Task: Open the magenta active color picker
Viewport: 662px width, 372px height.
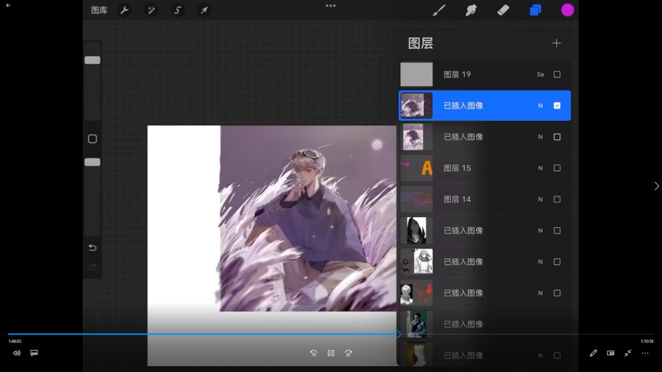Action: pyautogui.click(x=568, y=10)
